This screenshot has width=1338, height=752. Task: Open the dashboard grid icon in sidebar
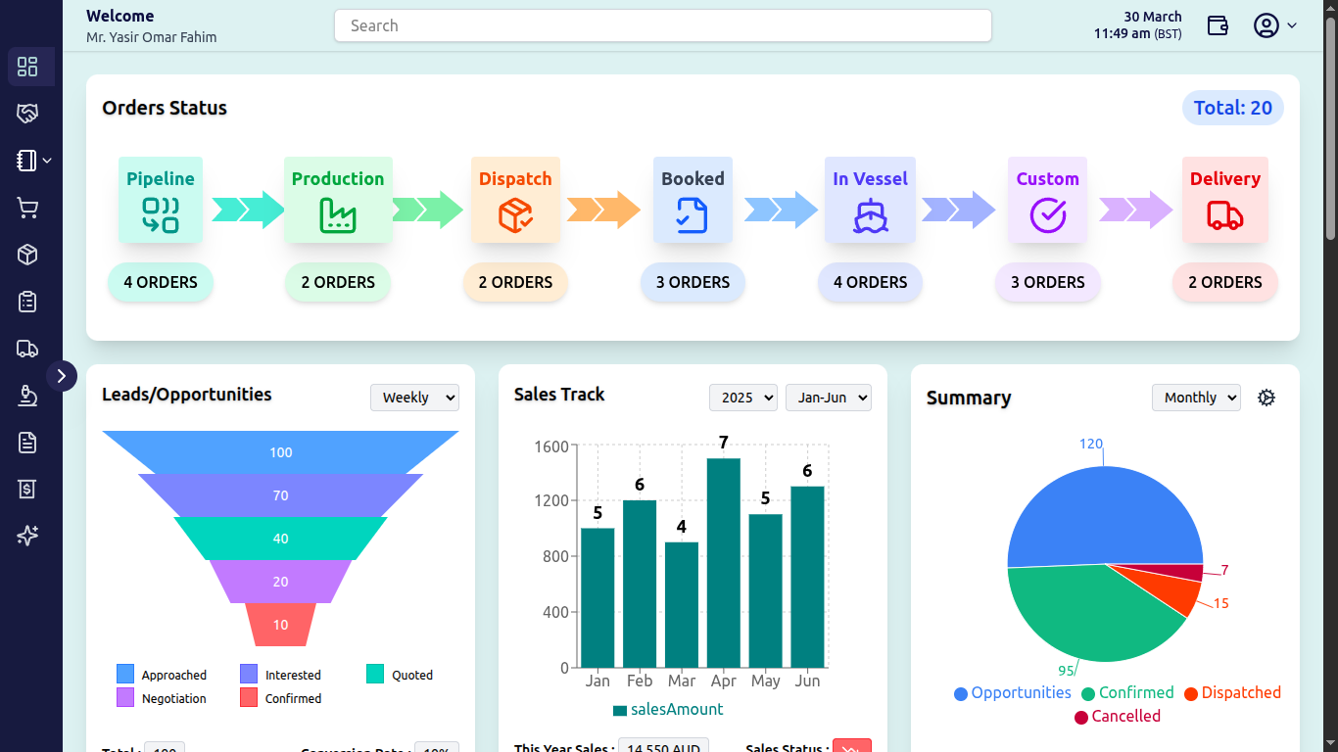pyautogui.click(x=27, y=67)
